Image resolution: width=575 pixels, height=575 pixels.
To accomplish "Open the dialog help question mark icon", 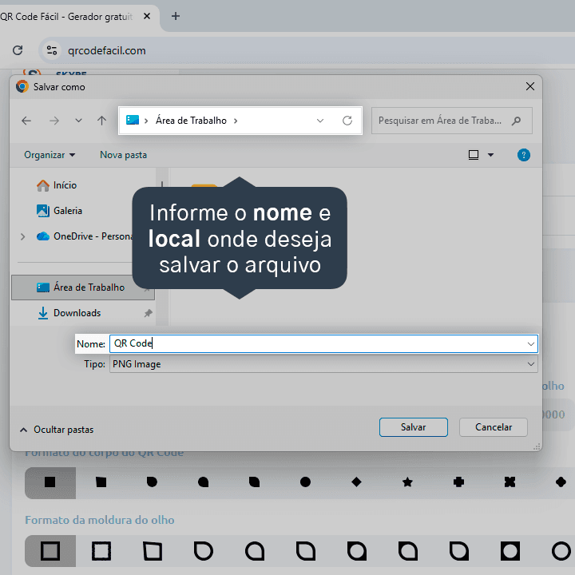I will (x=523, y=155).
